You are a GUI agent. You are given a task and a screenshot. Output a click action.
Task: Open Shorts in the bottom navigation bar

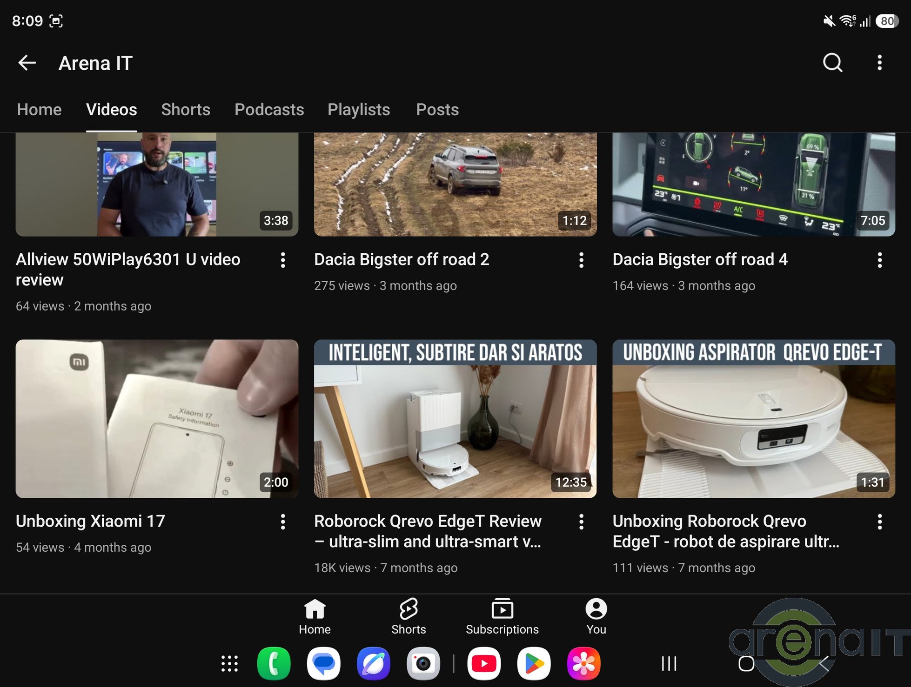pyautogui.click(x=409, y=616)
